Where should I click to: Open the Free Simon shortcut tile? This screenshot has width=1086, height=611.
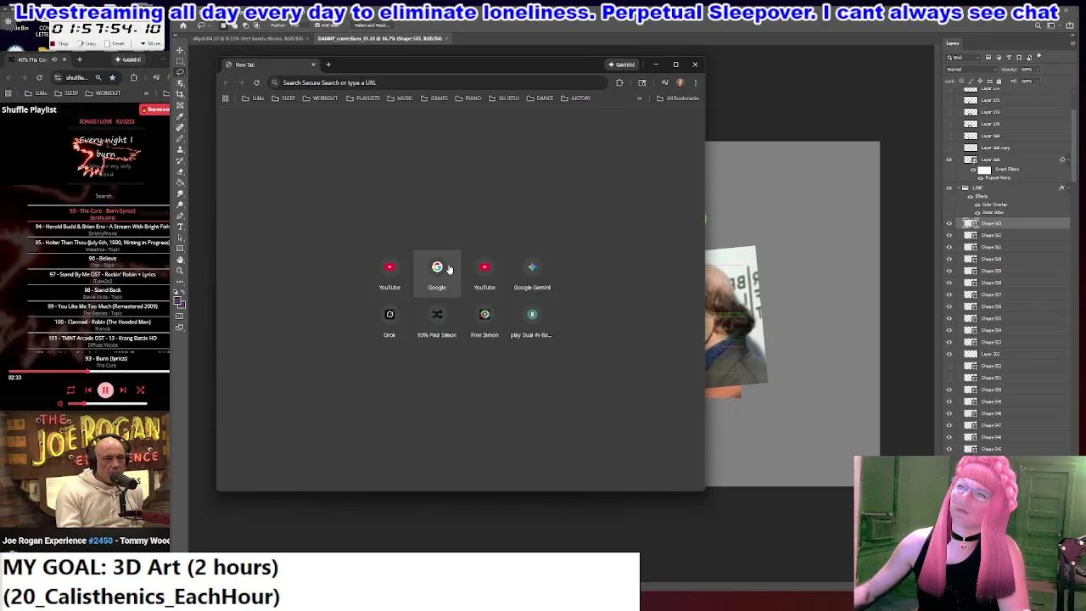484,322
